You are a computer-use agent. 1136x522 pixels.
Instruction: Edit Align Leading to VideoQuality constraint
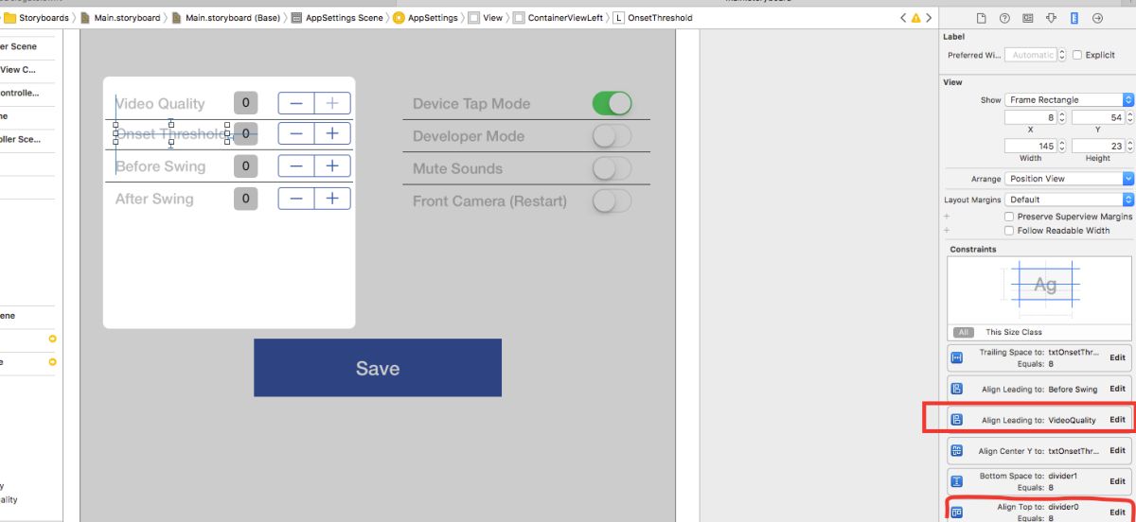tap(1117, 420)
